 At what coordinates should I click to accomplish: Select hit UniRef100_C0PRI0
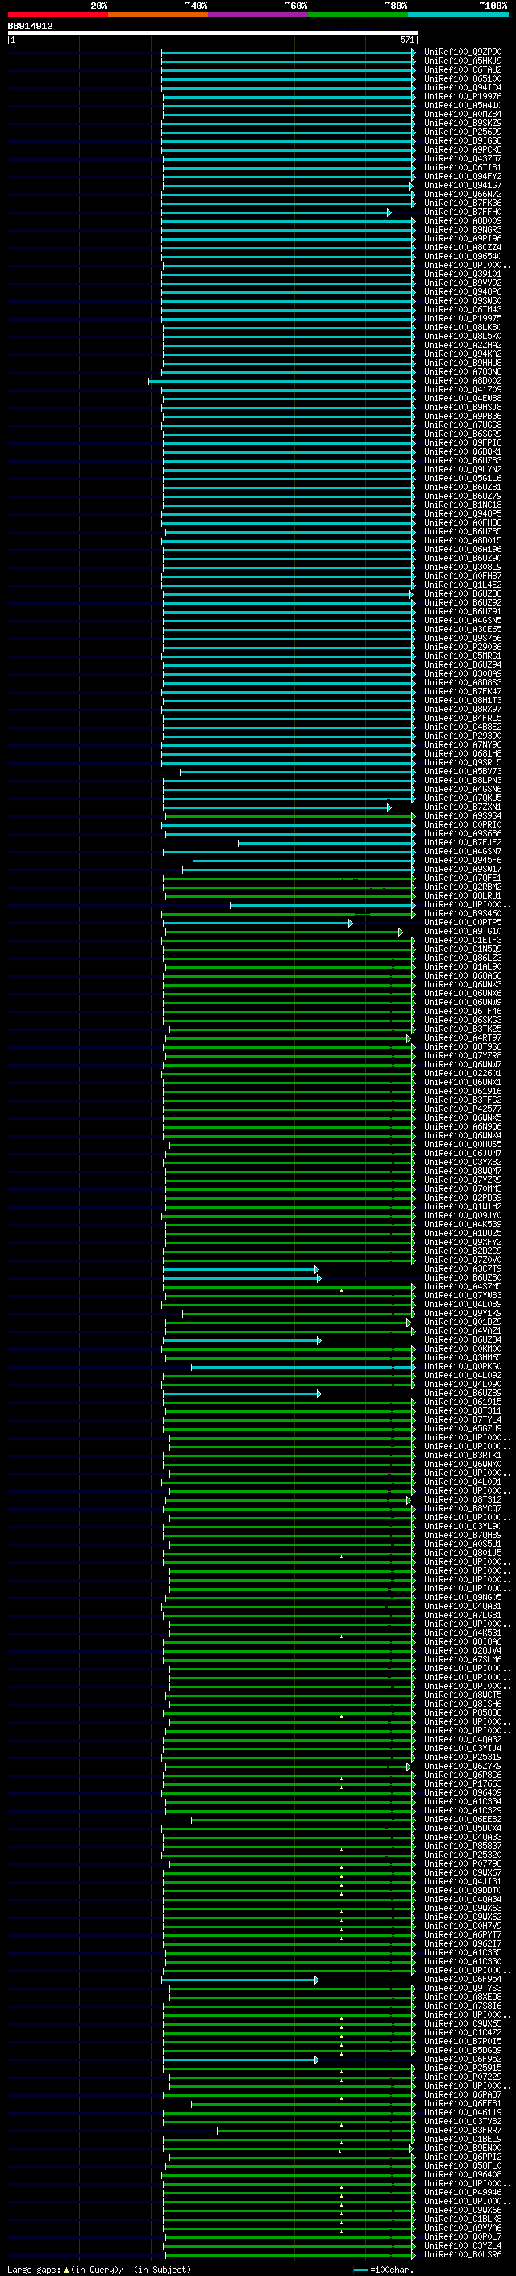[x=462, y=824]
